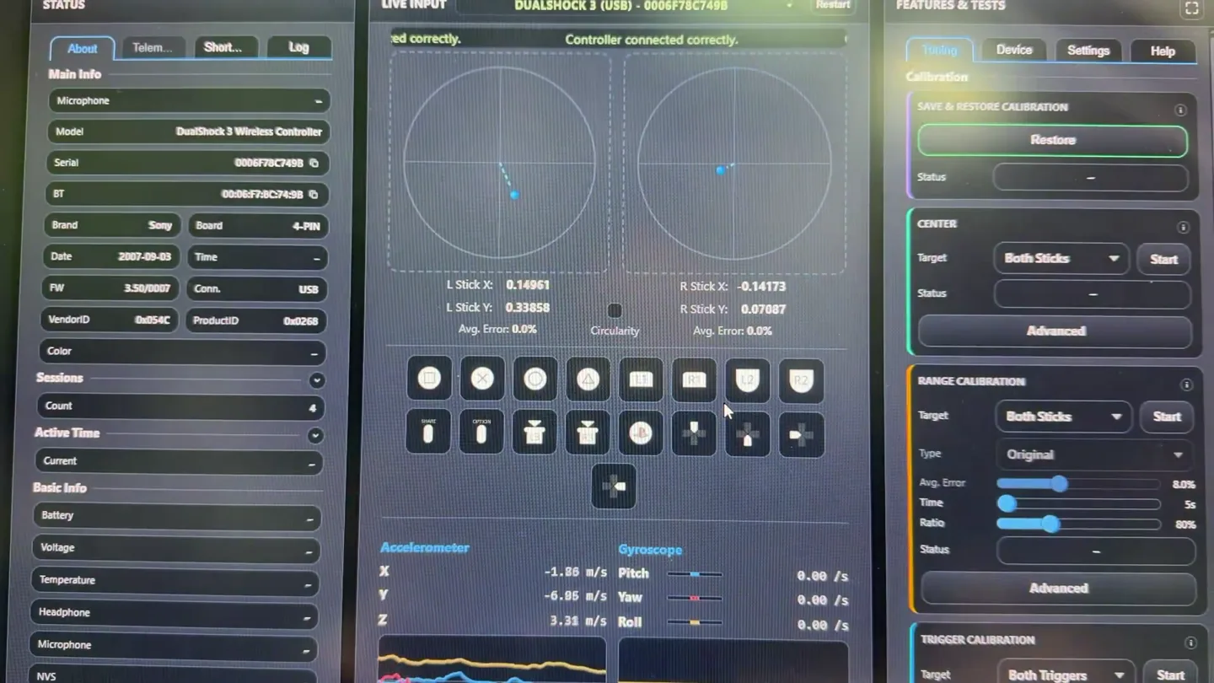1214x683 pixels.
Task: Open Save & Restore Calibration info
Action: [x=1180, y=110]
